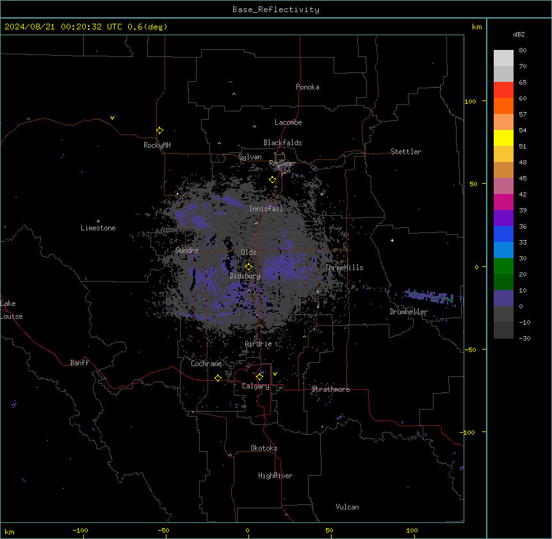Image resolution: width=552 pixels, height=539 pixels.
Task: Select the Lake Louise label
Action: [x=12, y=310]
